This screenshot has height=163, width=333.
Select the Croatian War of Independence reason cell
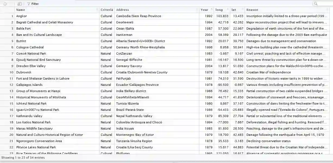(x=268, y=72)
